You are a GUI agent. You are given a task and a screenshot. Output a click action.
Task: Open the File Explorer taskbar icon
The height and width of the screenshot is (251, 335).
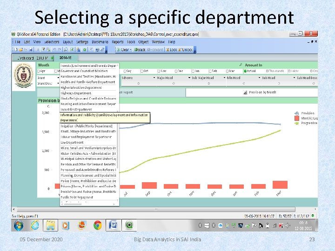pyautogui.click(x=50, y=225)
